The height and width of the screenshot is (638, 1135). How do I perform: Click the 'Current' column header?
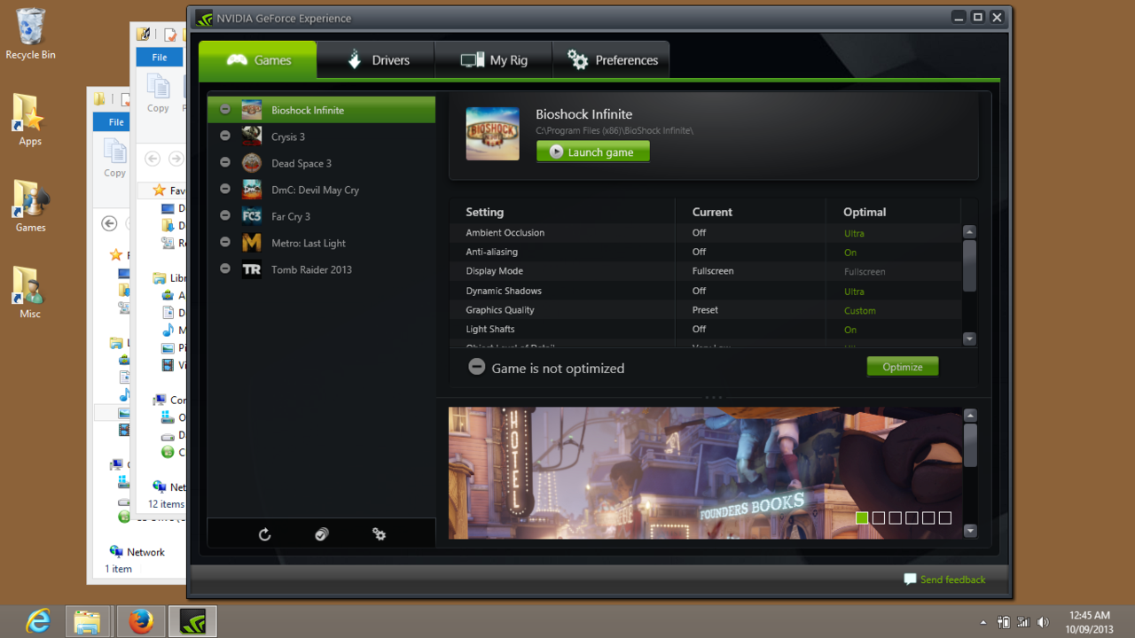point(712,212)
